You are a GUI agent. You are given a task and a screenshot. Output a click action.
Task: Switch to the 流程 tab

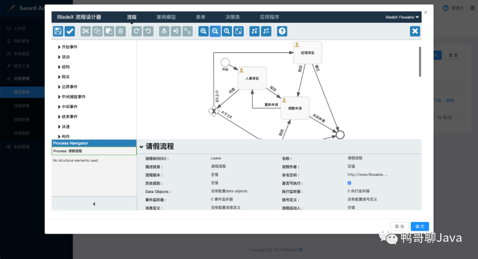coord(132,17)
